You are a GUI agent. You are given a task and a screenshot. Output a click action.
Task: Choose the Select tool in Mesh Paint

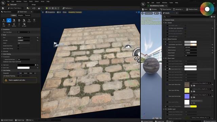coord(4,20)
